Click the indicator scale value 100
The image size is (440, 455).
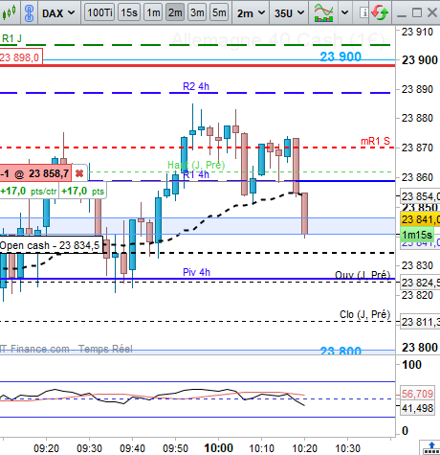411,365
